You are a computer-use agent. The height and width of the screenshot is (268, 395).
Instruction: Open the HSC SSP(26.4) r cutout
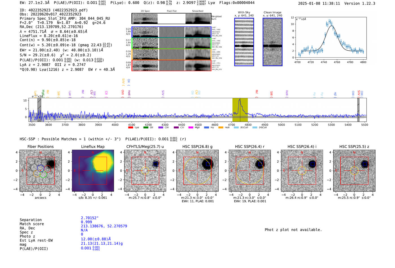pyautogui.click(x=250, y=171)
